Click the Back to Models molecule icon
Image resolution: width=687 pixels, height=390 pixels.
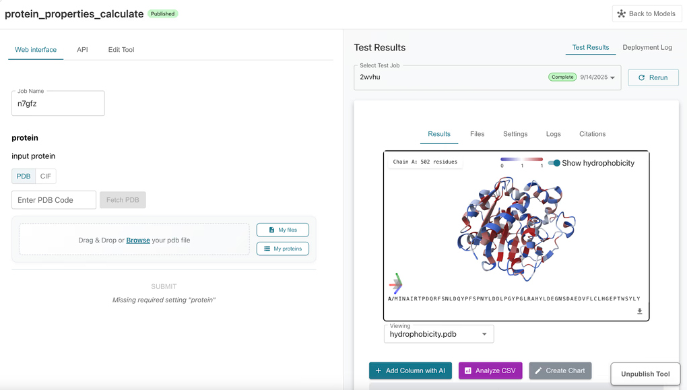click(621, 13)
